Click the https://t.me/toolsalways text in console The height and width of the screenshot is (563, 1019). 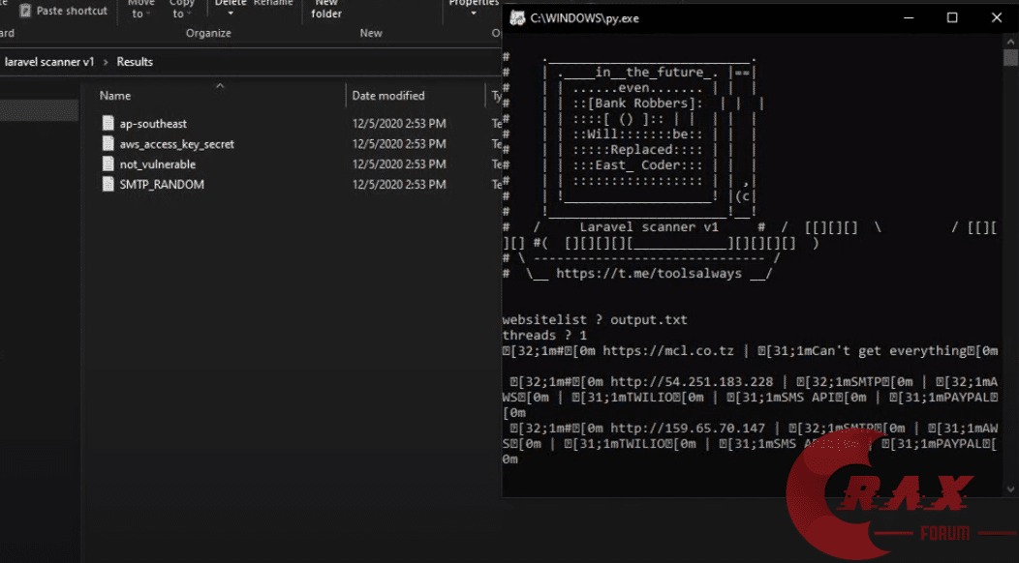649,274
